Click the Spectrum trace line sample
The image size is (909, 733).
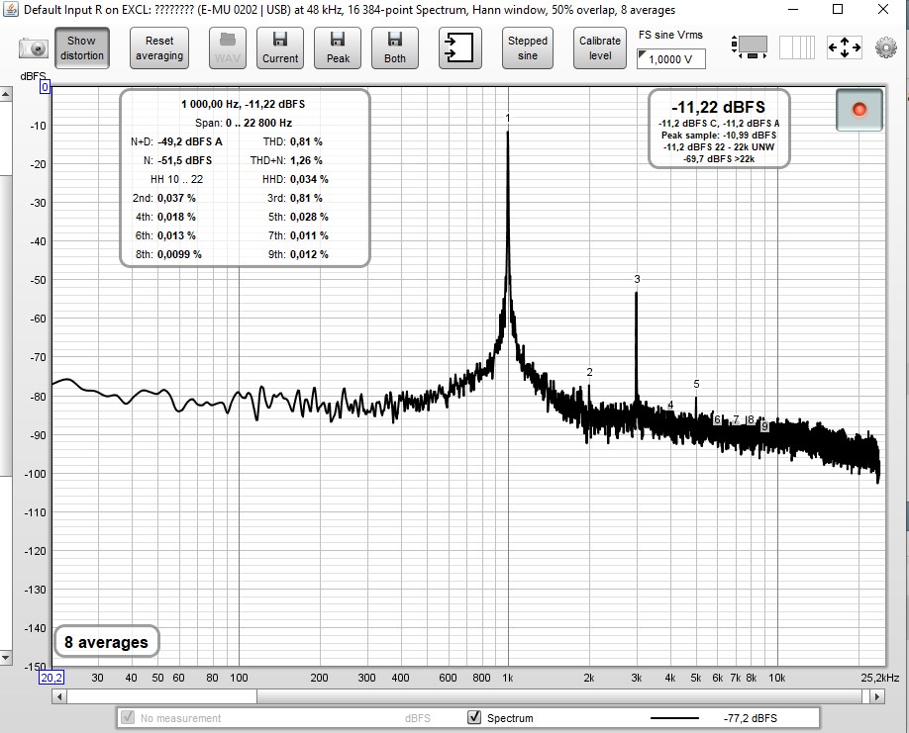(x=674, y=718)
